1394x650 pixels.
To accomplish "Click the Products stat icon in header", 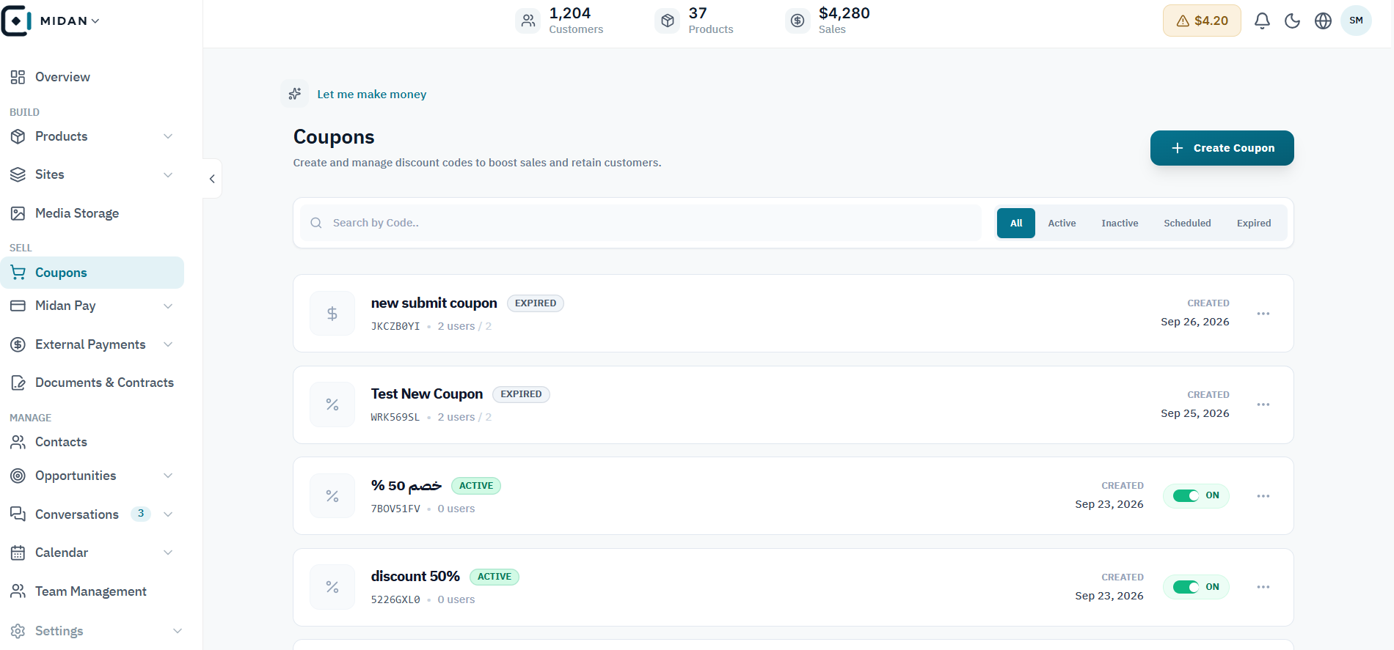I will click(x=668, y=21).
